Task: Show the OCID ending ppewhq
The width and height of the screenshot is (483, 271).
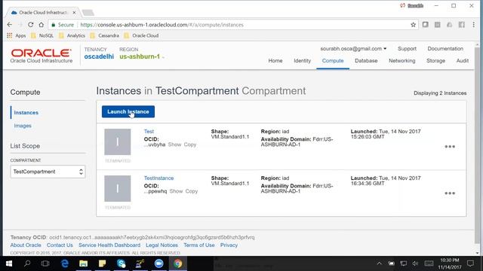Action: (176, 191)
